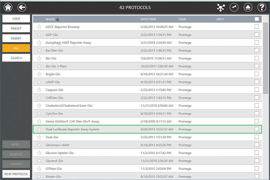Tick the select-all checkbox in header

pyautogui.click(x=257, y=19)
